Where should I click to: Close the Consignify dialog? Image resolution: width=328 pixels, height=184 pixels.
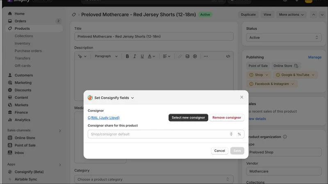(x=241, y=97)
